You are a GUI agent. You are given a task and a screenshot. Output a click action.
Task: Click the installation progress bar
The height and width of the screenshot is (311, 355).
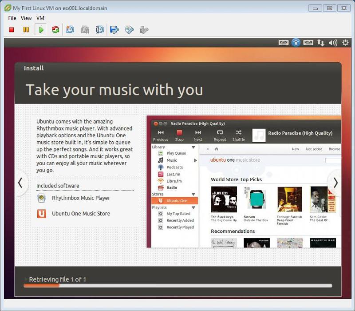click(x=178, y=286)
